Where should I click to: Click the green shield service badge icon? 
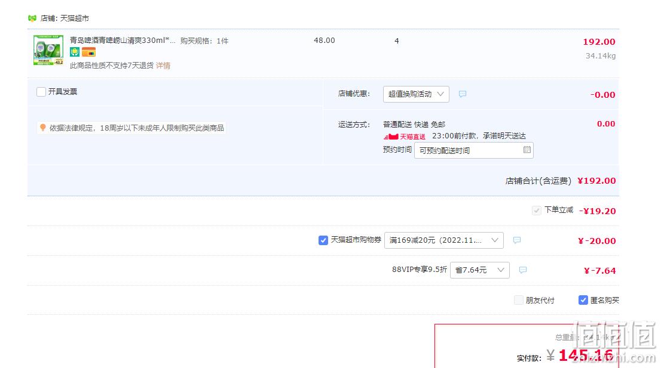point(75,52)
